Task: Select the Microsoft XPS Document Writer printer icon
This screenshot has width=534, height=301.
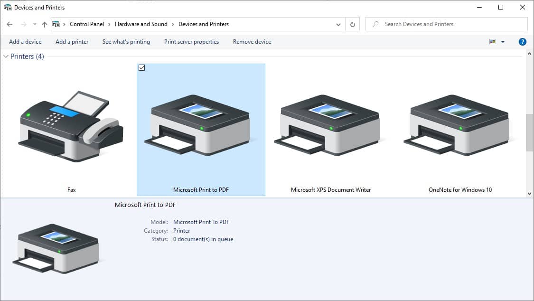Action: point(330,125)
